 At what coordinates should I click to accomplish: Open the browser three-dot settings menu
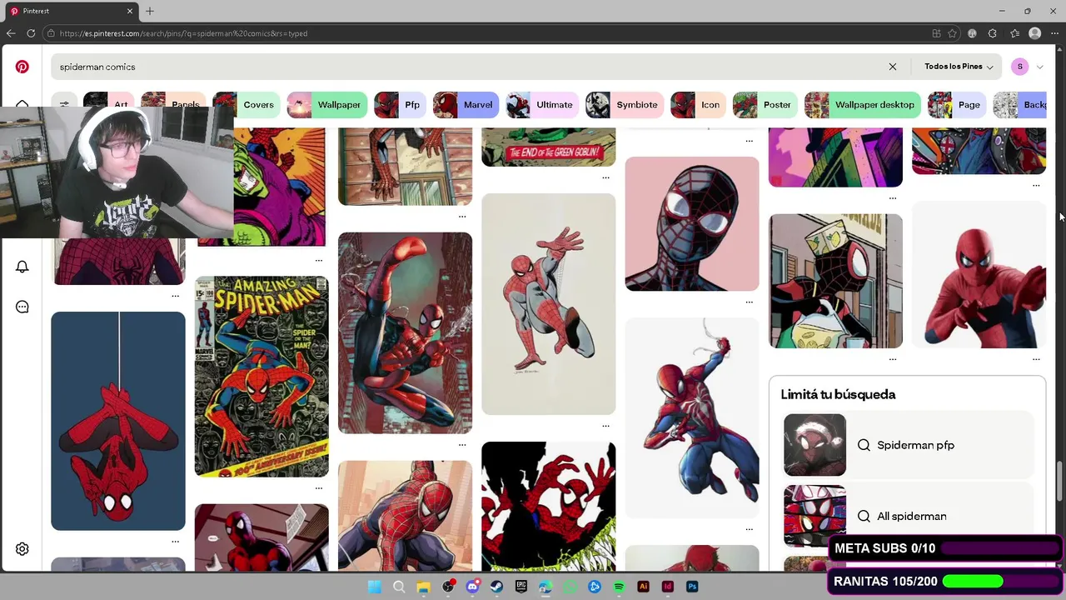tap(1054, 33)
